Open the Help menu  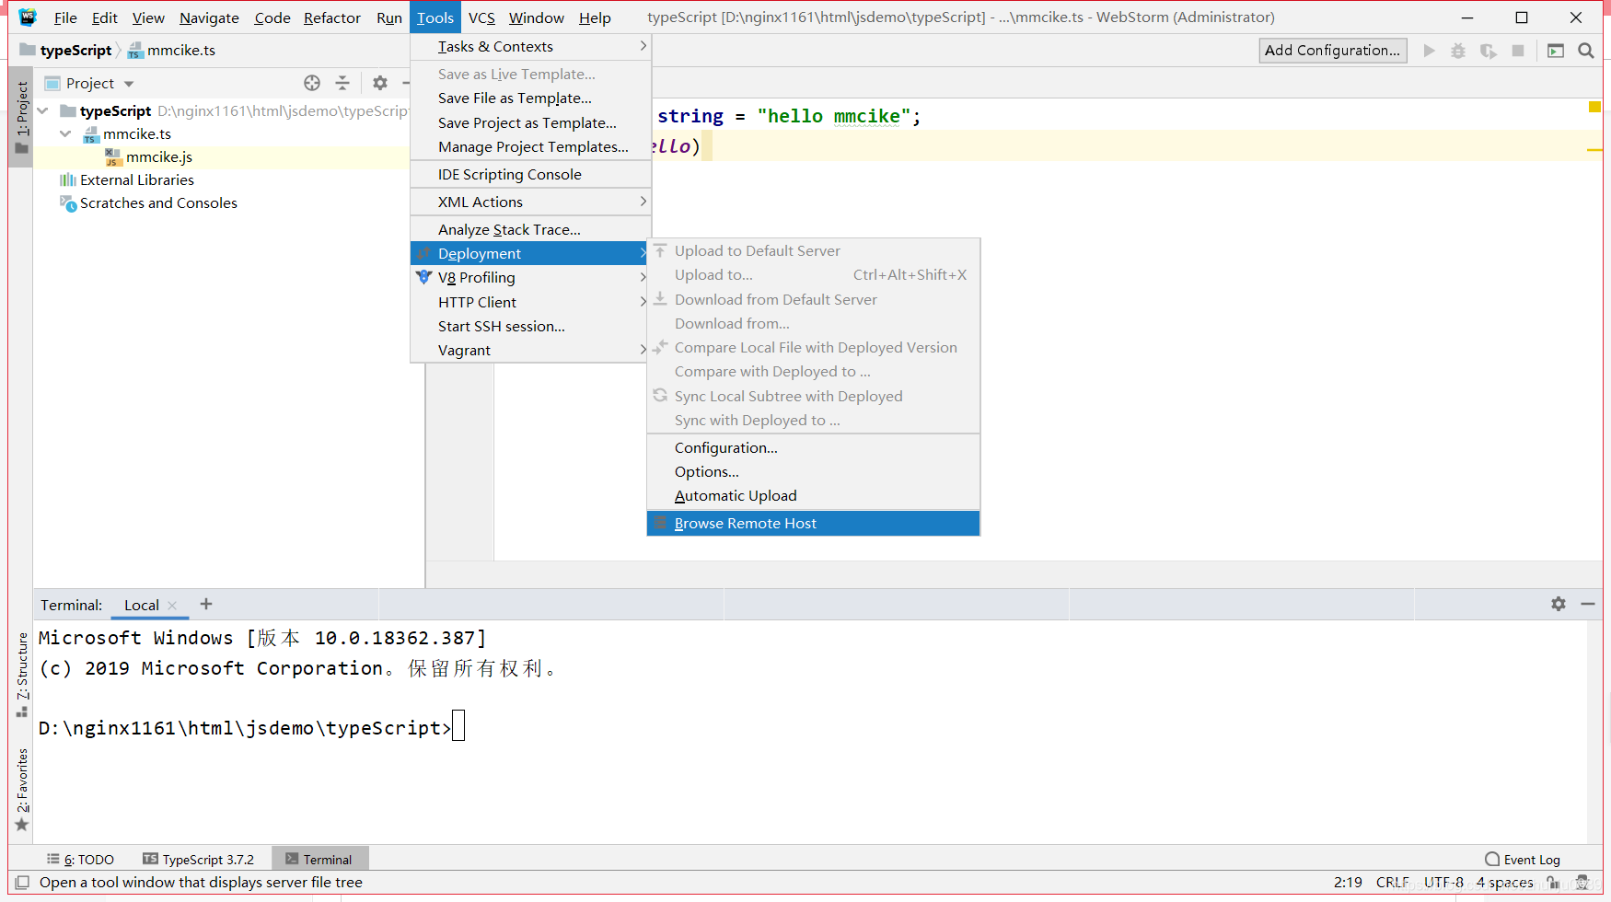click(x=595, y=17)
